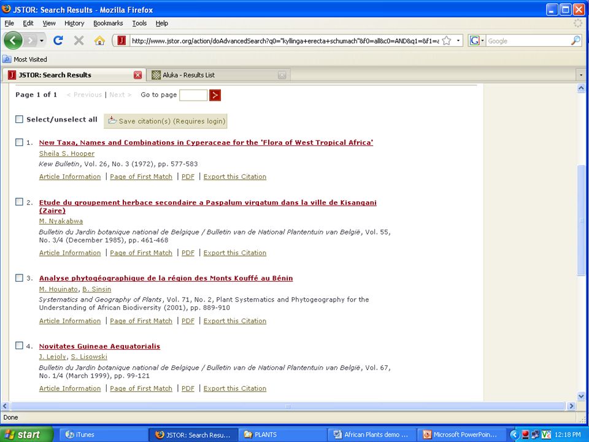The width and height of the screenshot is (589, 442).
Task: Go to the Home page icon
Action: coord(99,41)
